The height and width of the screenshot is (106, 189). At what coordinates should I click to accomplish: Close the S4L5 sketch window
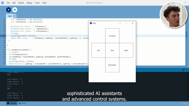[133, 23]
